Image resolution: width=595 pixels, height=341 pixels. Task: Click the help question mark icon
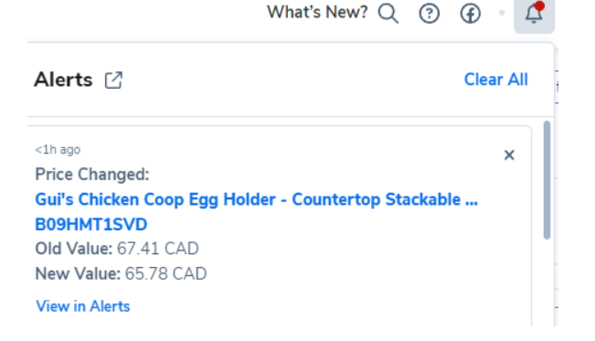click(x=430, y=14)
